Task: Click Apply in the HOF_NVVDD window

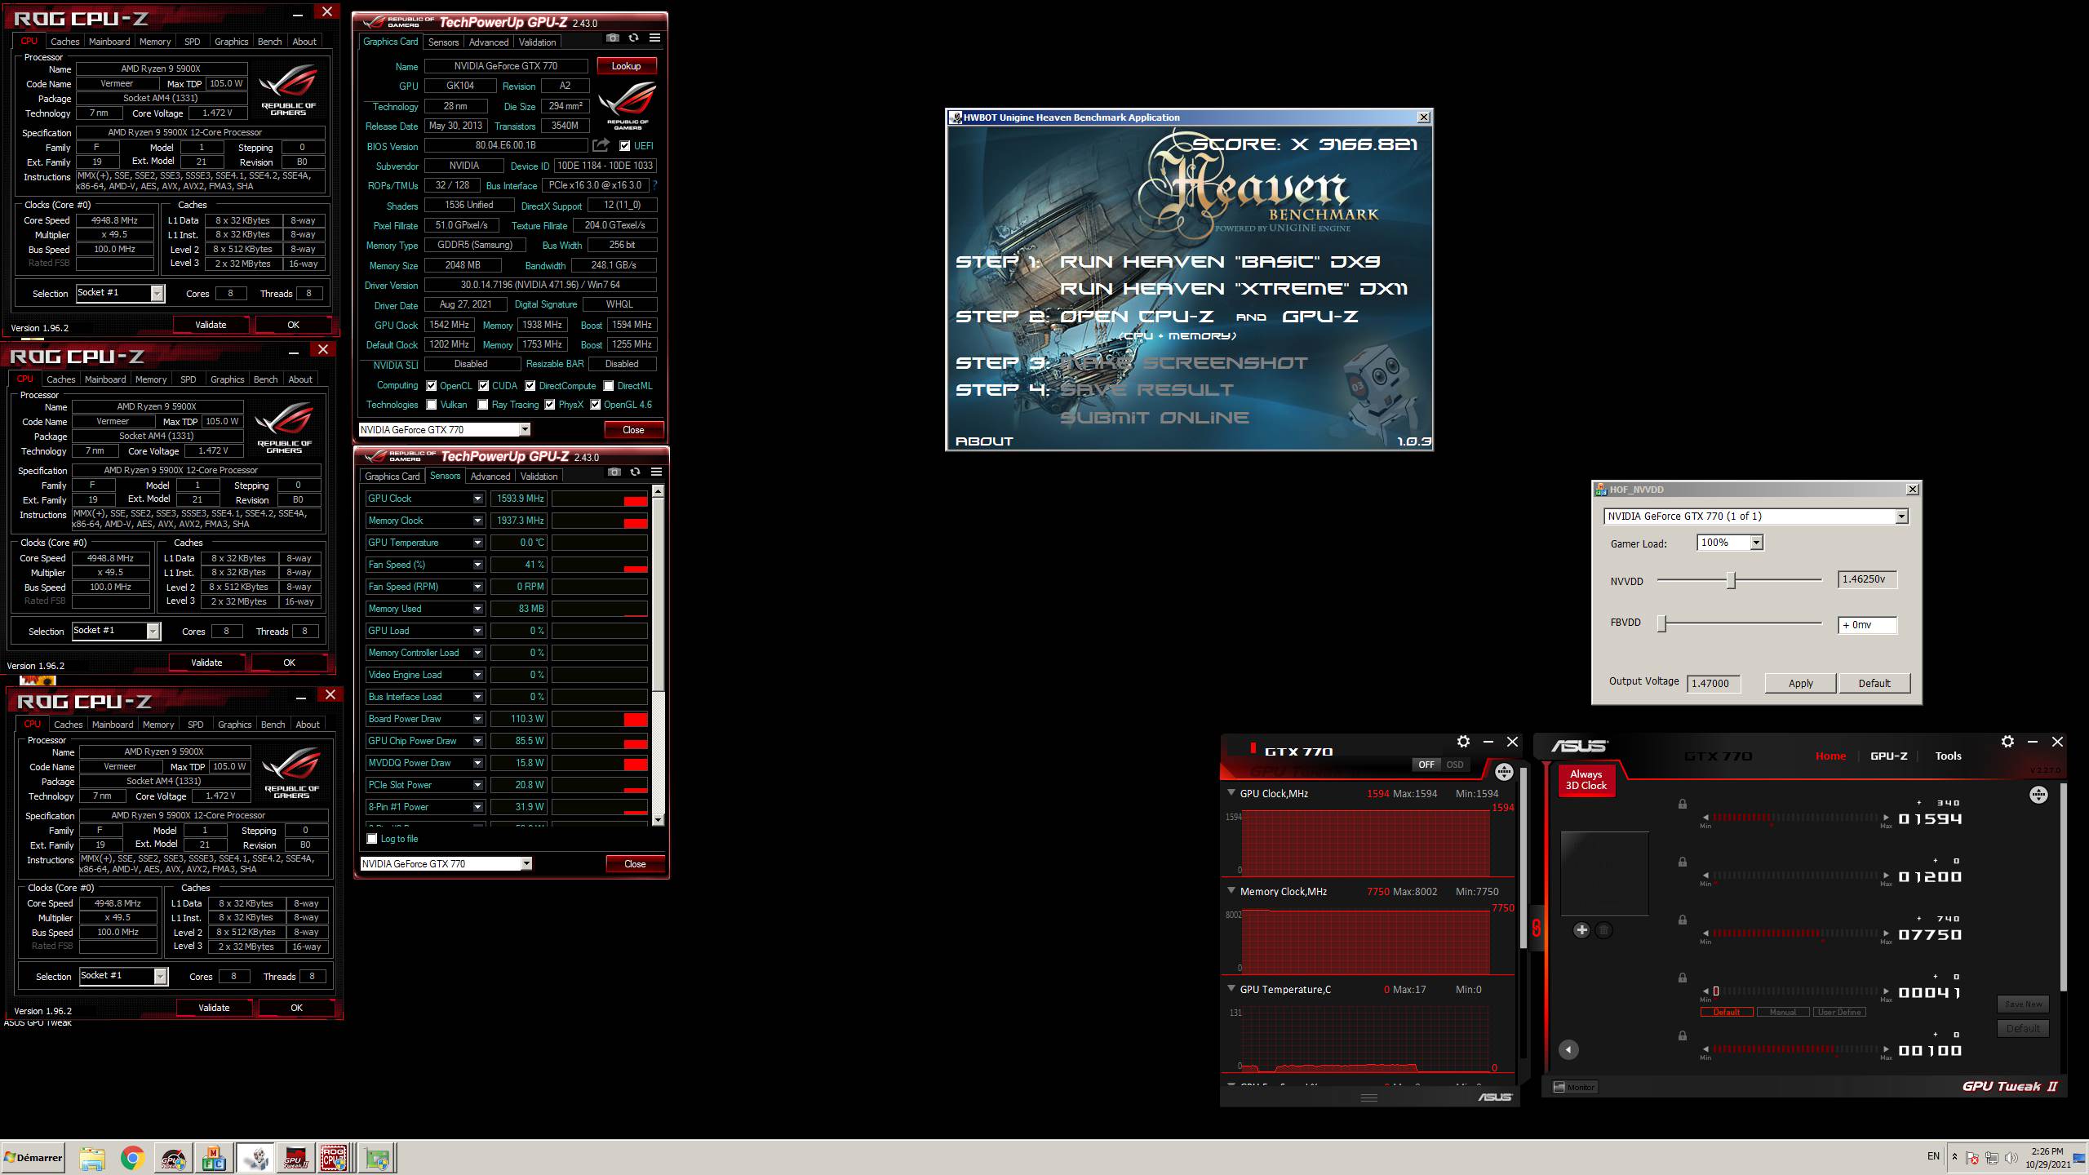Action: point(1800,684)
